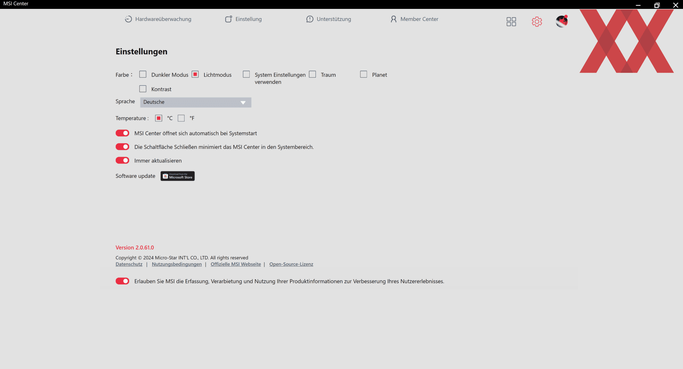The height and width of the screenshot is (369, 683).
Task: Toggle auto-open at Systemstart switch
Action: pyautogui.click(x=122, y=133)
